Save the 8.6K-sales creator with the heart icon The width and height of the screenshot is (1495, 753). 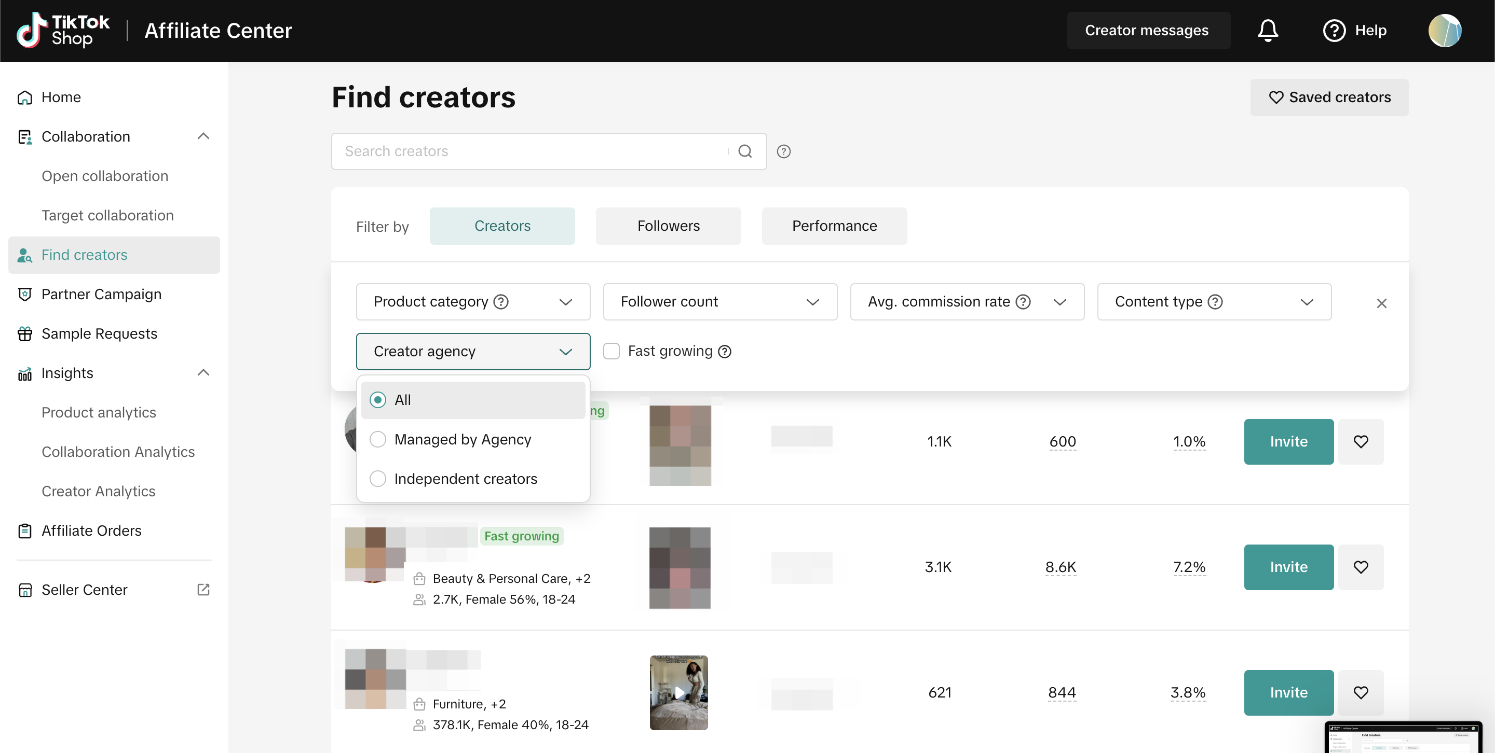coord(1361,567)
